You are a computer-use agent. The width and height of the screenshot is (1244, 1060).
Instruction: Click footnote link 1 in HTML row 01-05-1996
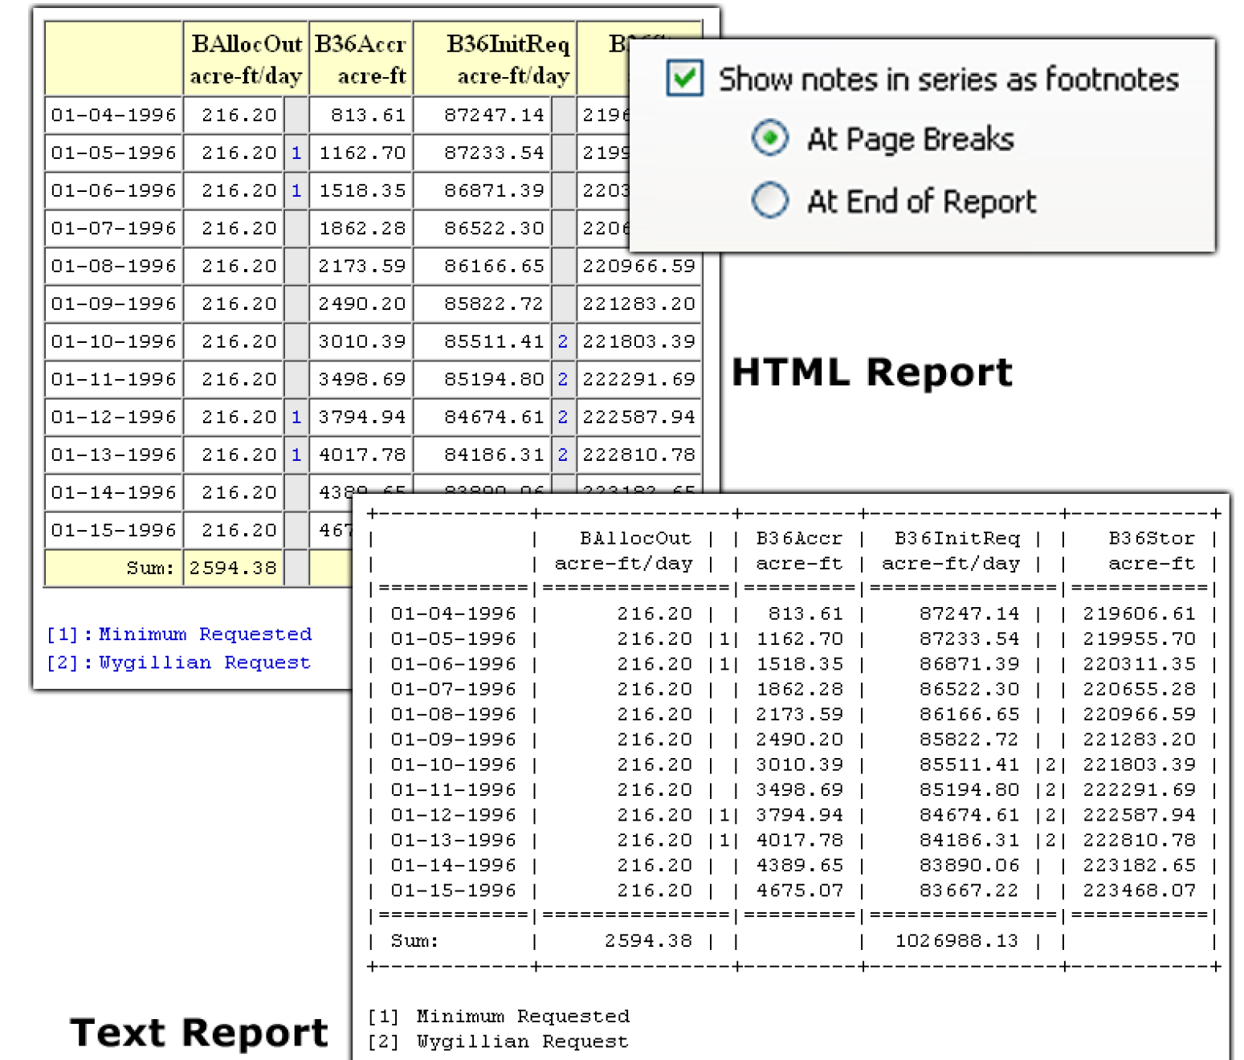(x=296, y=153)
